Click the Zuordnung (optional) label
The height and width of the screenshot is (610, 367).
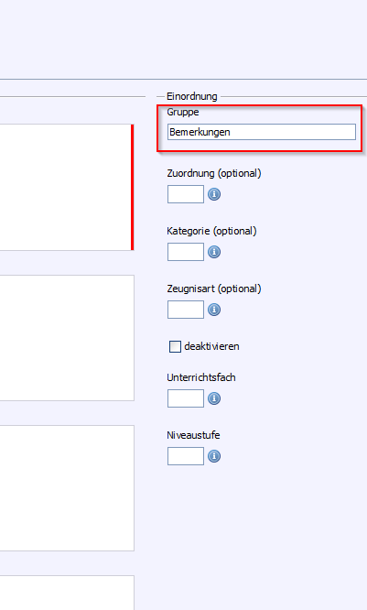tap(214, 173)
